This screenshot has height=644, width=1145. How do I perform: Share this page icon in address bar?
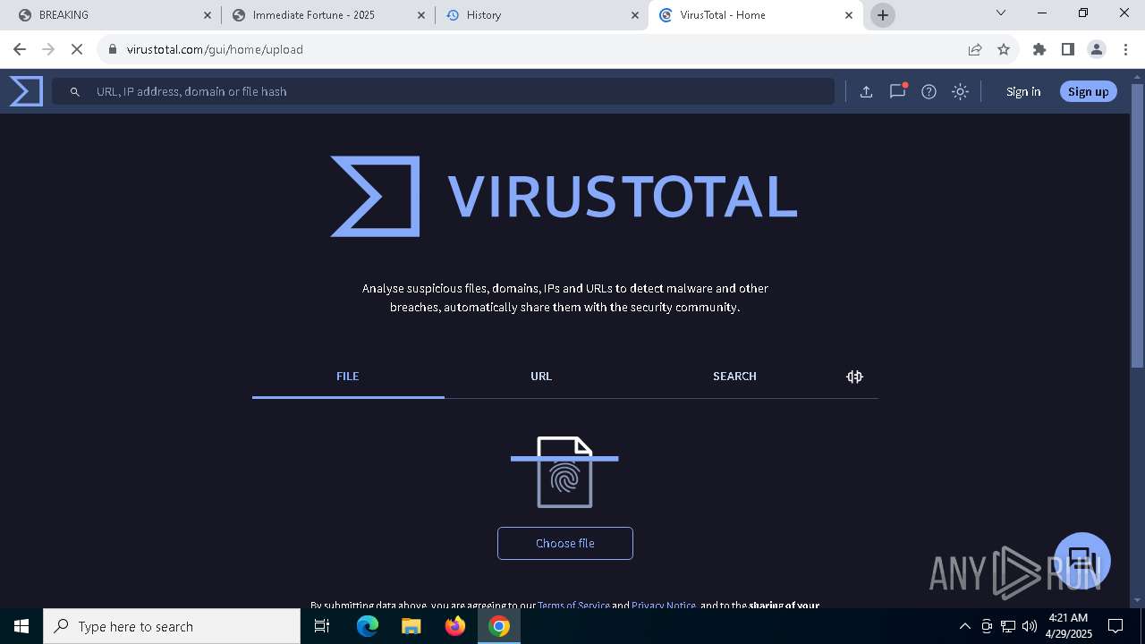[975, 49]
